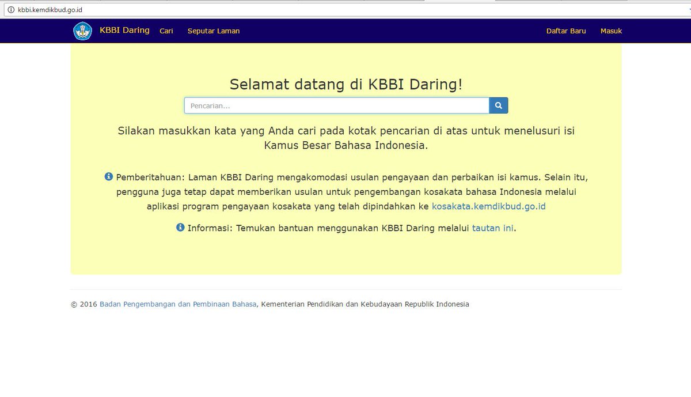The height and width of the screenshot is (397, 691).
Task: Click the kbbi.kemdikbud.go.id address bar URL
Action: [50, 10]
